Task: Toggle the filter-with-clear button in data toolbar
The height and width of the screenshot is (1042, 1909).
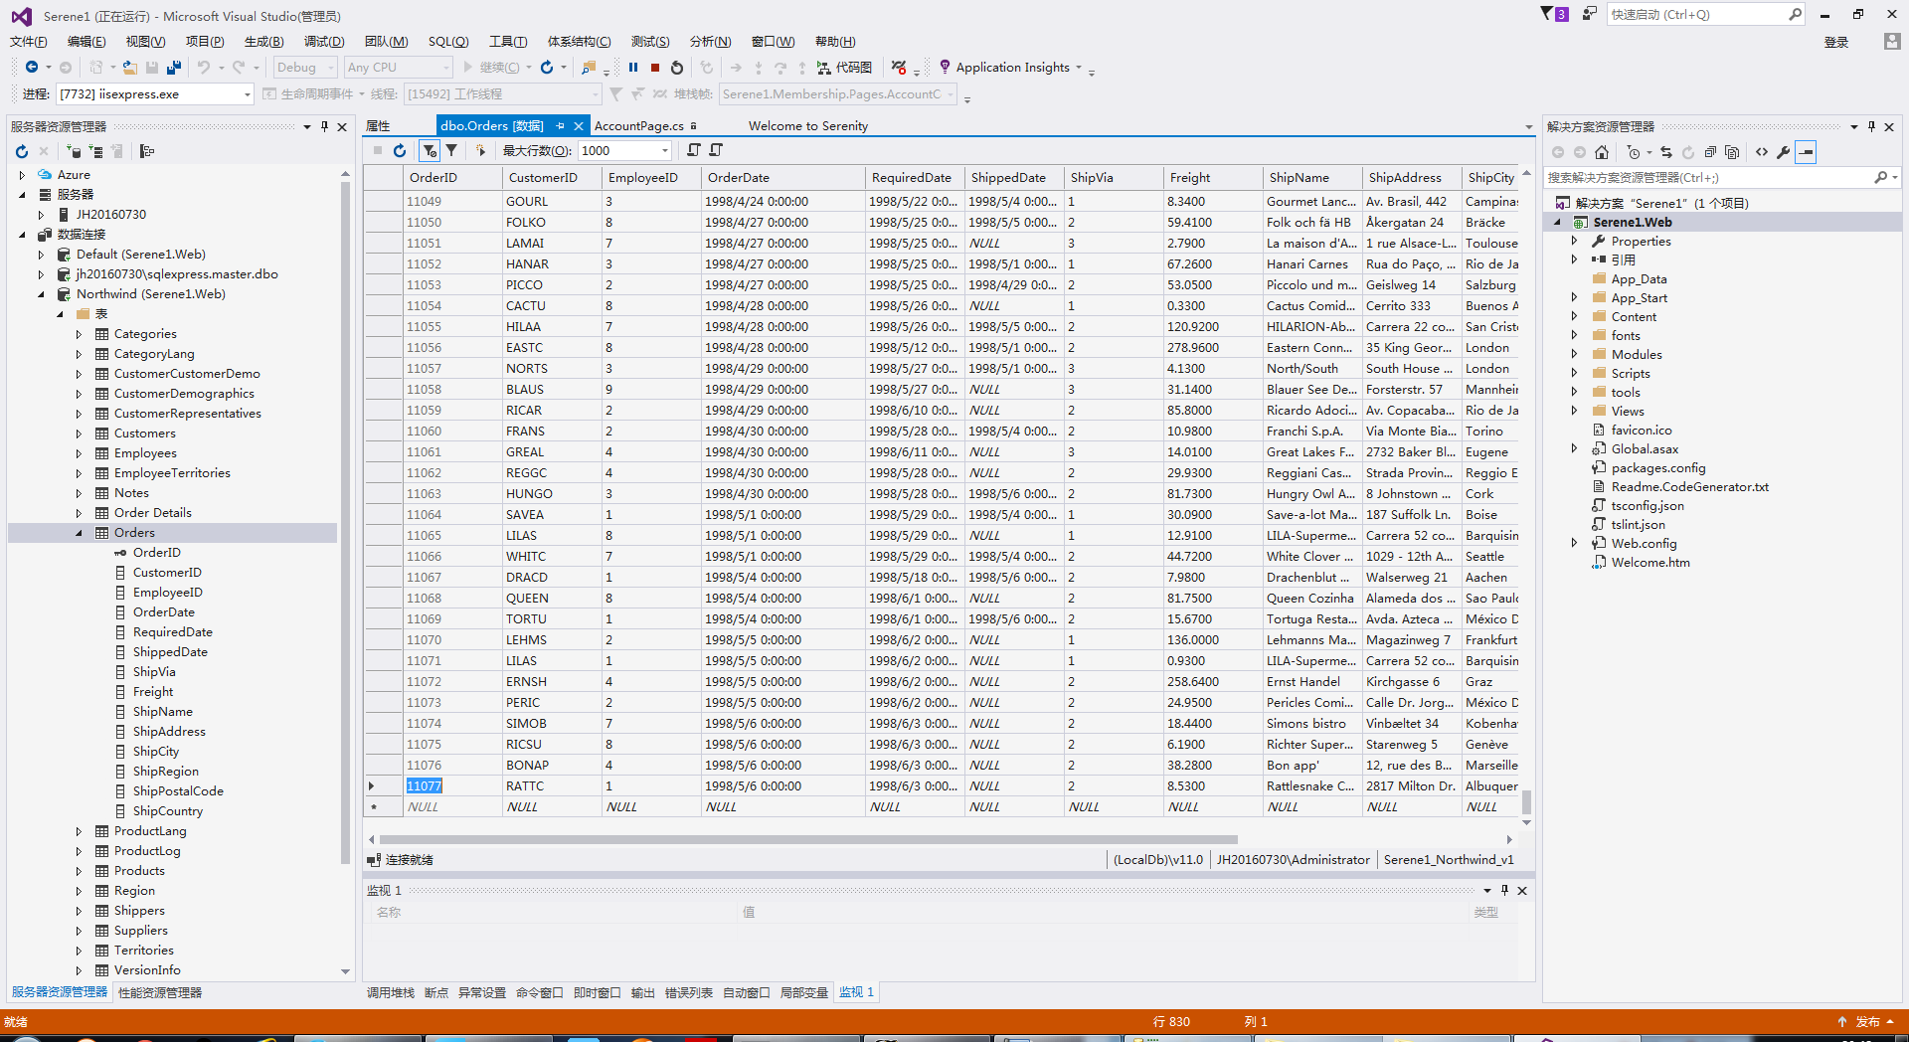Action: pyautogui.click(x=429, y=150)
